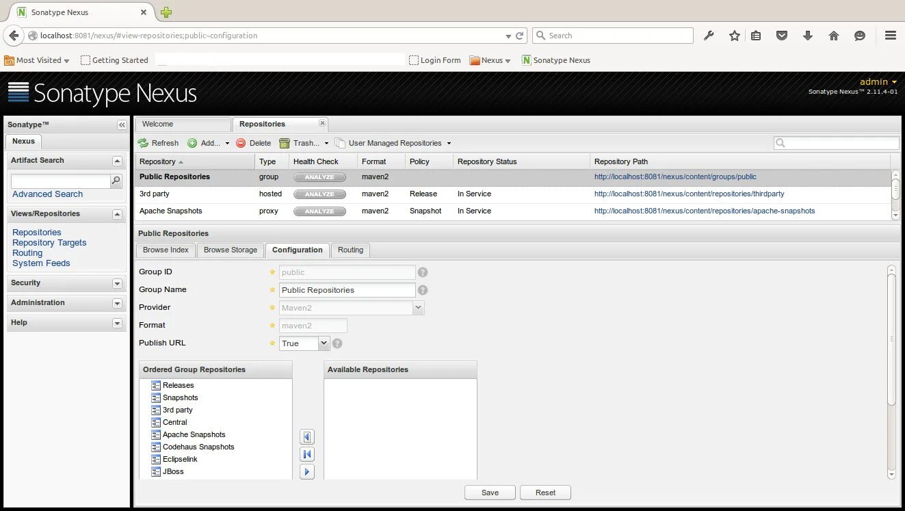The height and width of the screenshot is (511, 905).
Task: Click ANALYZE button for Apache Snapshots
Action: (319, 211)
